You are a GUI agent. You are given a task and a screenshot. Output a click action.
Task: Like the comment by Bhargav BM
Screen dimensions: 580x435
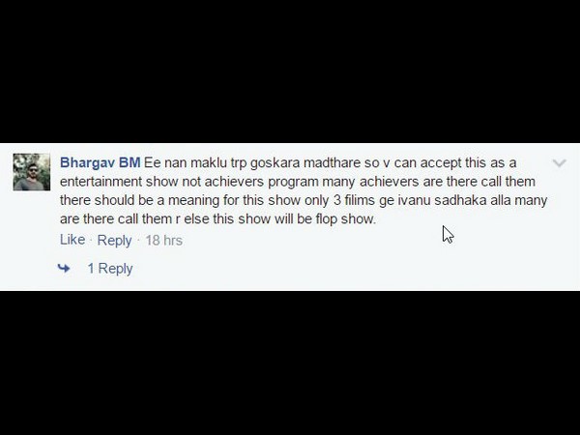point(72,240)
